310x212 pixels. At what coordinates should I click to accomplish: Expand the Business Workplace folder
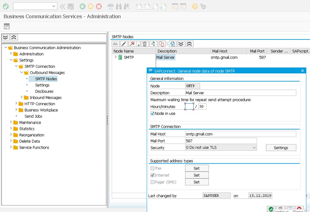pos(16,110)
